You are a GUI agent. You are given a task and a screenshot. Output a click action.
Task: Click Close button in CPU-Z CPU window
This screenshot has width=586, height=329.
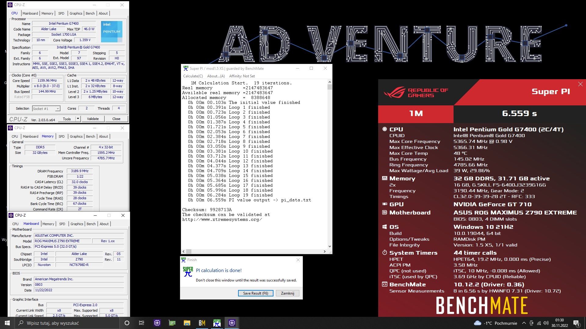116,119
